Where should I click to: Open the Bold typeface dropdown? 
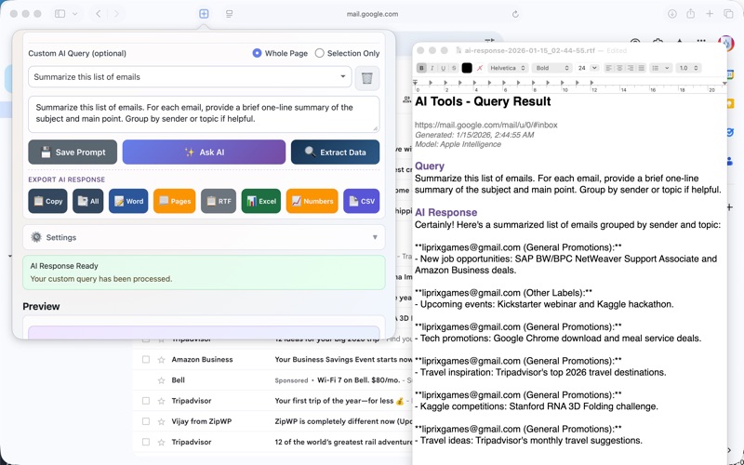point(552,68)
